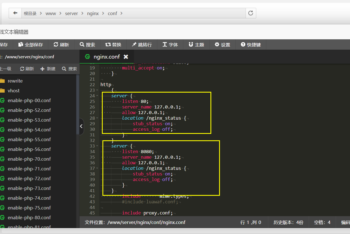Open enable-php-75.conf
The width and height of the screenshot is (350, 234).
tap(29, 208)
